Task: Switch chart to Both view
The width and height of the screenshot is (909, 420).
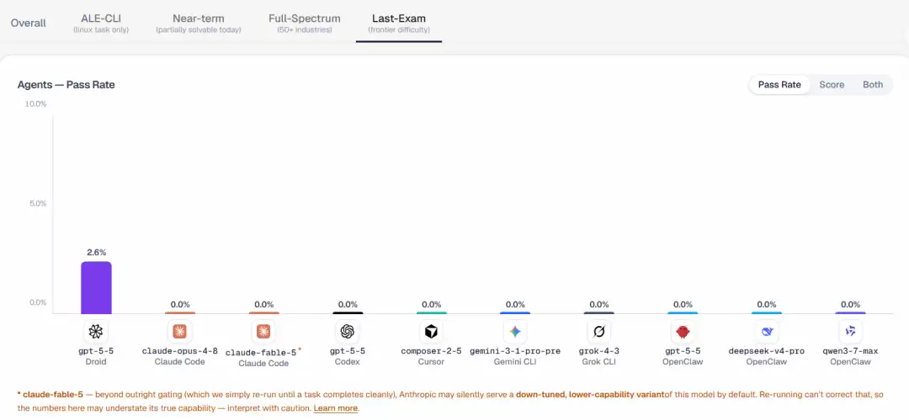Action: click(x=873, y=85)
